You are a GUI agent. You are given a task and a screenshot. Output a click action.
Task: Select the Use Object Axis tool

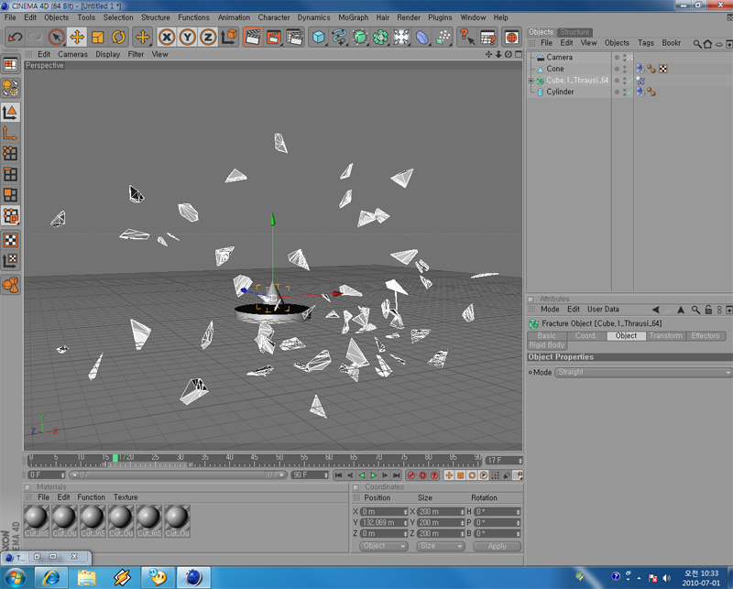coord(10,133)
